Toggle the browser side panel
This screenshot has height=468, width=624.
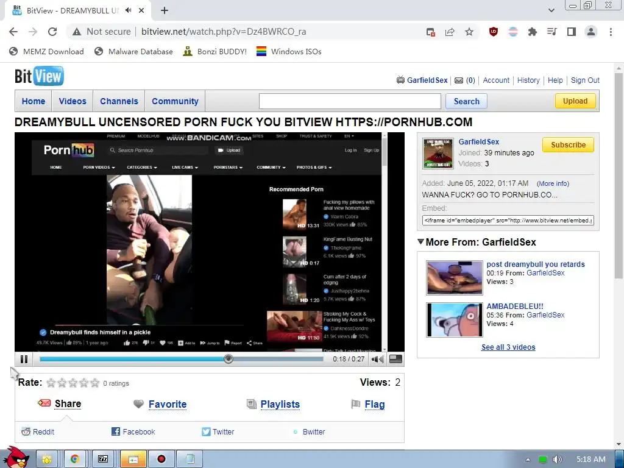572,32
